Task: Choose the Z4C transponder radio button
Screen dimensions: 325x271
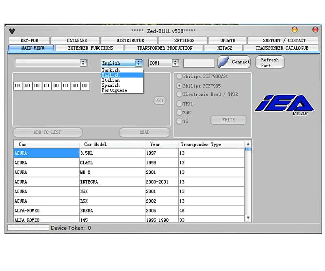Action: pyautogui.click(x=179, y=113)
